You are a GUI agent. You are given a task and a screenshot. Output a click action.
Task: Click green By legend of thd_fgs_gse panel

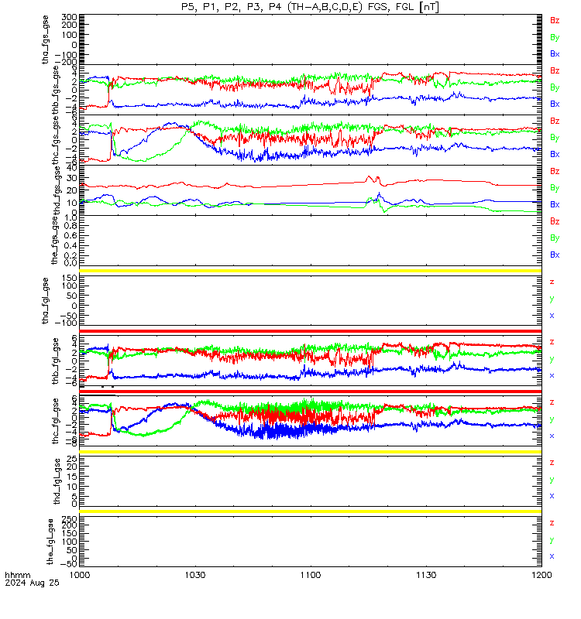click(x=555, y=188)
